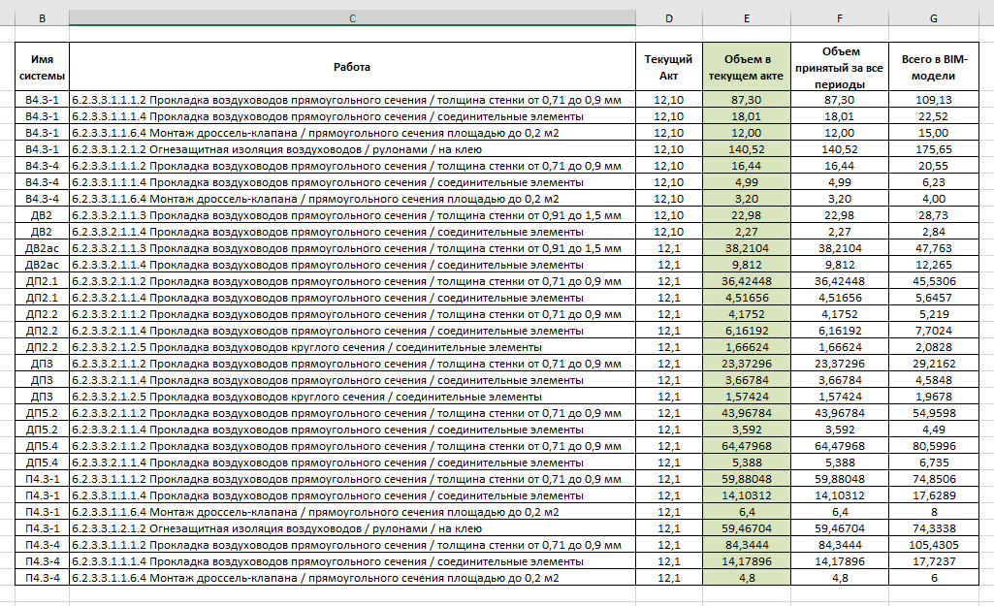Select cell with value 6,23
This screenshot has width=994, height=606.
coord(934,182)
